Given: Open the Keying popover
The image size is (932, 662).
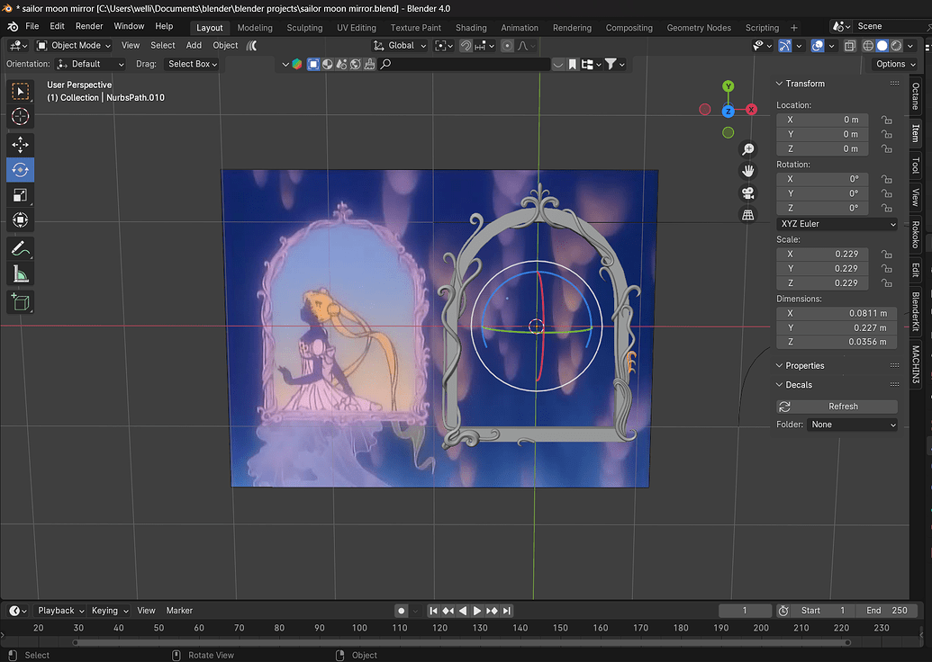Looking at the screenshot, I should point(109,611).
